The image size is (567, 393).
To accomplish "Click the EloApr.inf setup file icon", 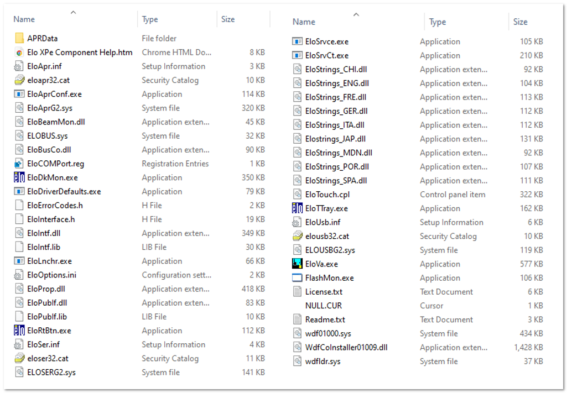I will [x=19, y=66].
